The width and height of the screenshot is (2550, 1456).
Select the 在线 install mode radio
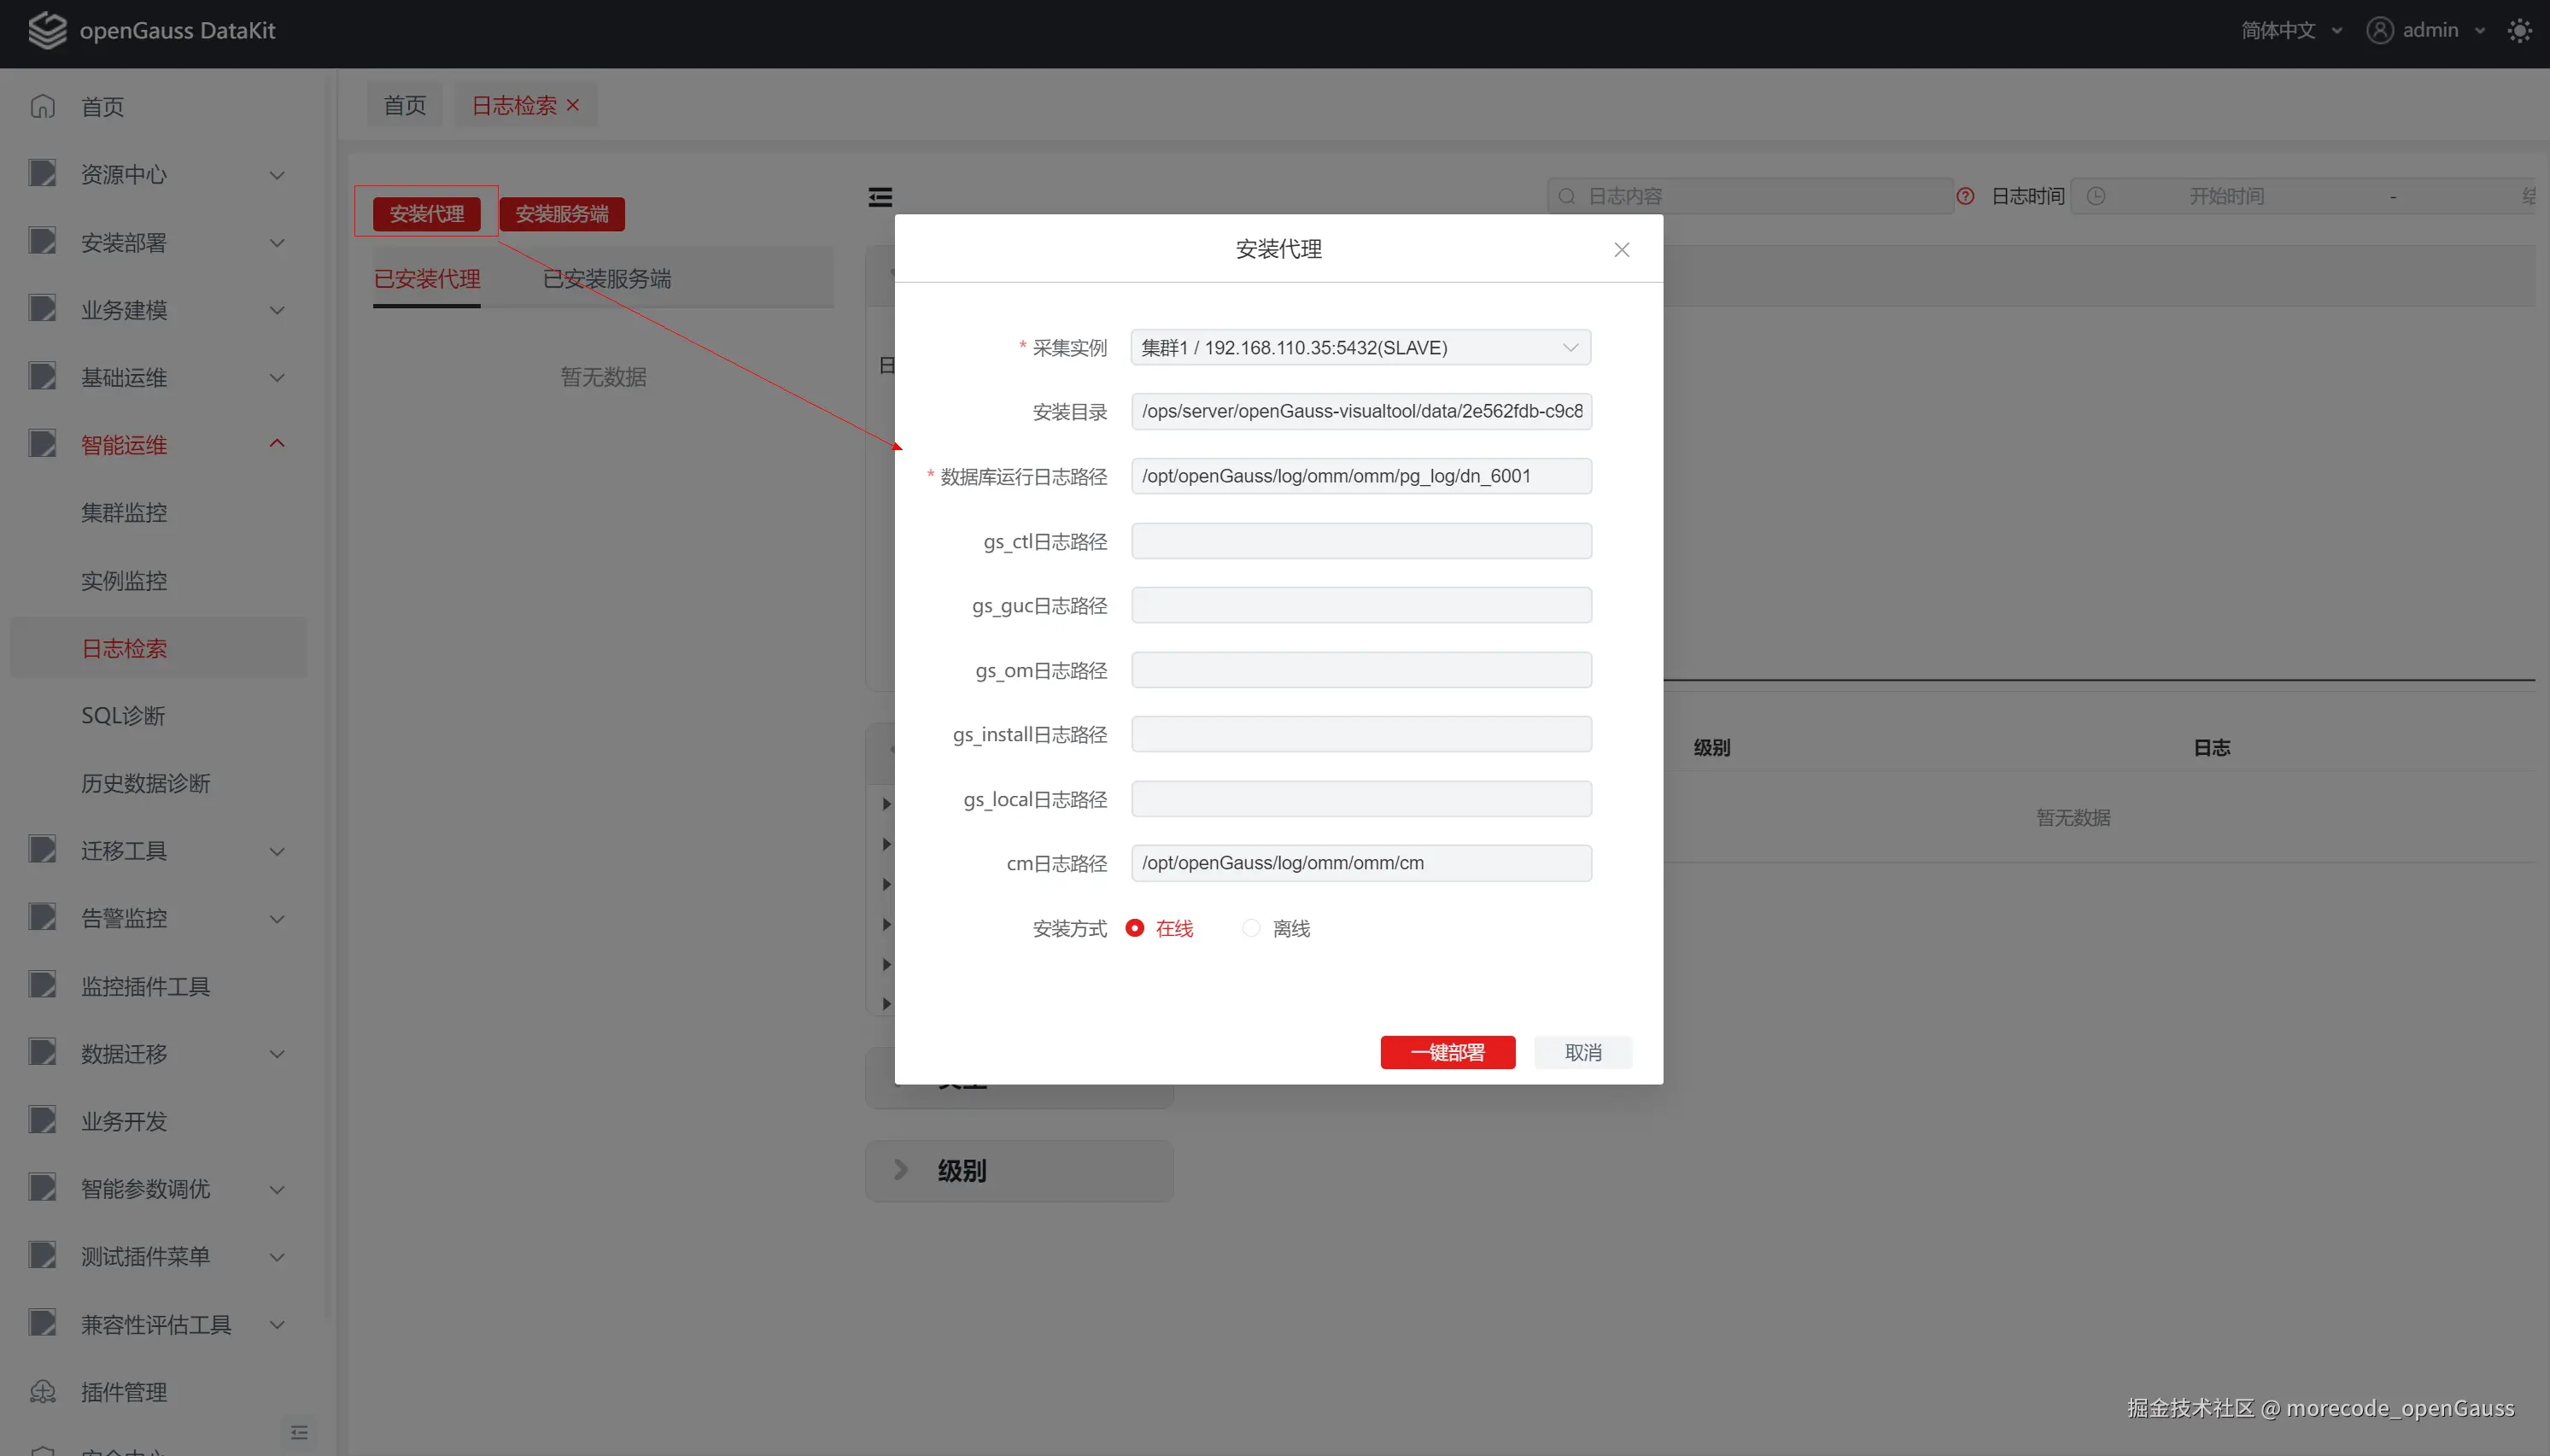1134,928
